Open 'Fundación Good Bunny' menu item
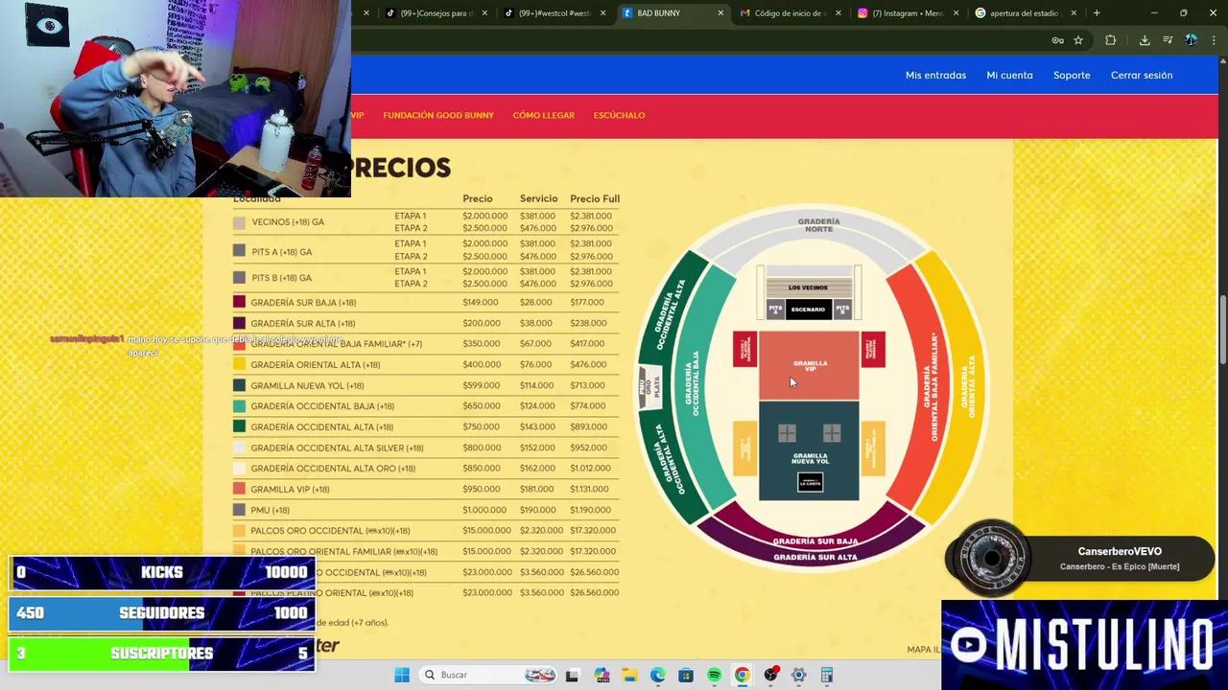The width and height of the screenshot is (1228, 690). (437, 115)
